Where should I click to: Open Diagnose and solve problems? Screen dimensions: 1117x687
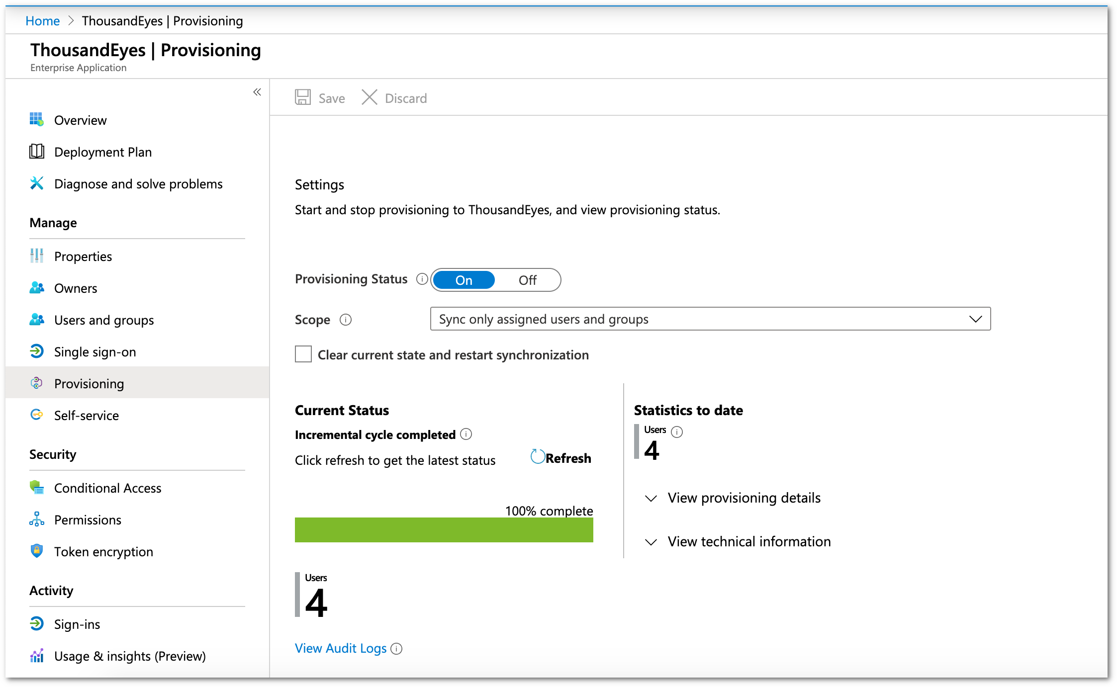pyautogui.click(x=137, y=183)
